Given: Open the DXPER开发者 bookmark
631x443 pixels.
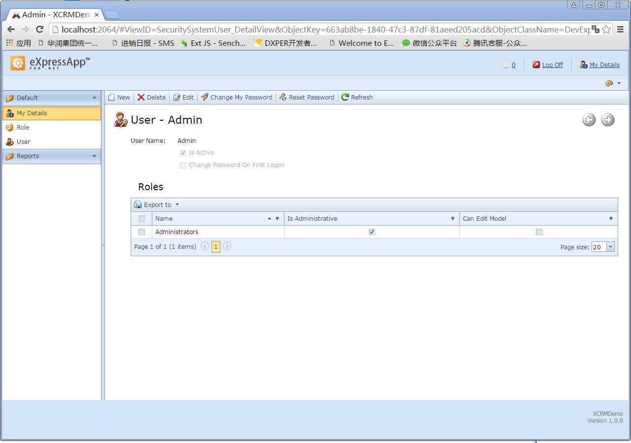Looking at the screenshot, I should tap(285, 43).
